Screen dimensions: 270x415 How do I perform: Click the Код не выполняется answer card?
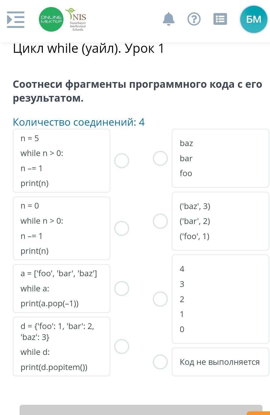220,362
